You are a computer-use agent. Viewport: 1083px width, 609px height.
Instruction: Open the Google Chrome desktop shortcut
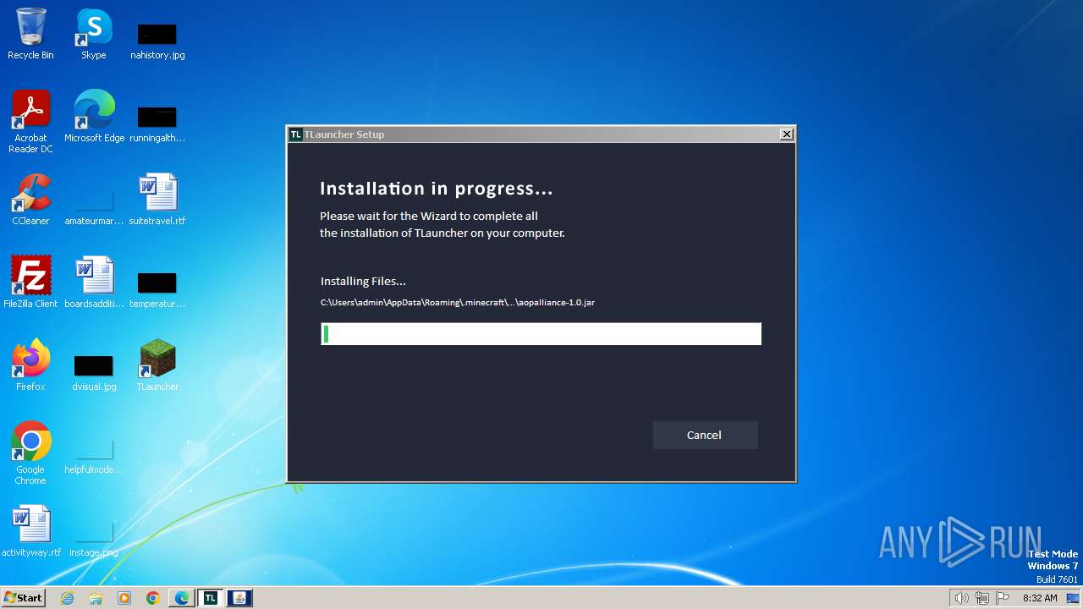pyautogui.click(x=30, y=453)
